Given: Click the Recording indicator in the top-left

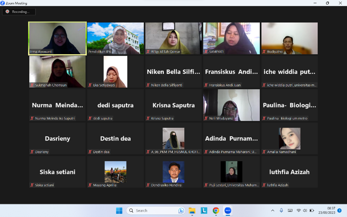Looking at the screenshot, I should [19, 12].
